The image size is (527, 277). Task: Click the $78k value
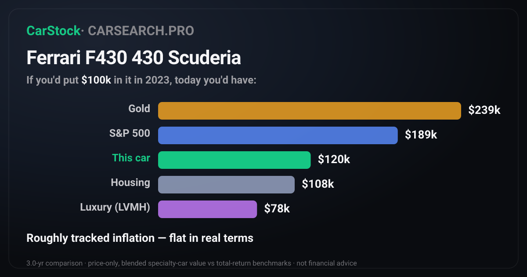coord(277,209)
